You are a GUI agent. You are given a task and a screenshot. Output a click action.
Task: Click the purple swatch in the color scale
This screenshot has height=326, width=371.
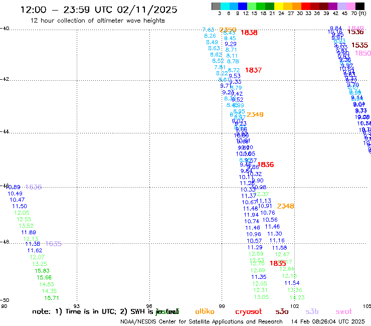(x=333, y=6)
